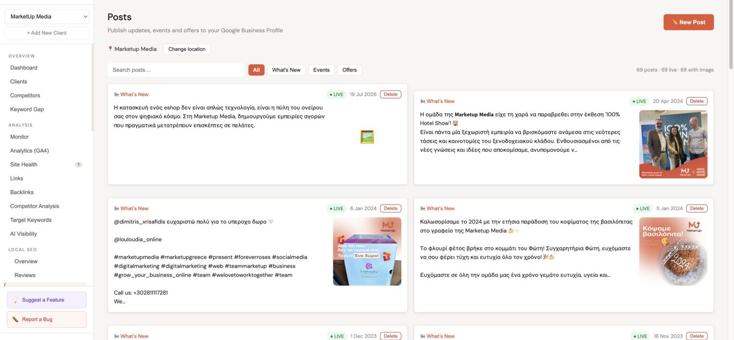
Task: Click the lightbulb icon on Suggest a Feature
Action: pyautogui.click(x=15, y=300)
